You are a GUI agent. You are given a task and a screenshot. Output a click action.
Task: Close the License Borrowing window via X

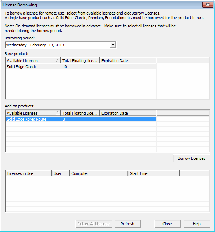(x=208, y=5)
